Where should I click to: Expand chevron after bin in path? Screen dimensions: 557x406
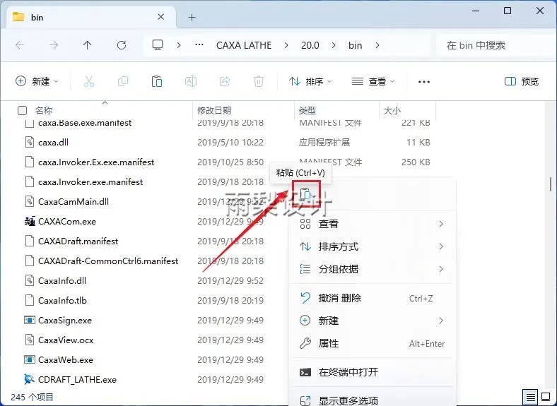[377, 45]
